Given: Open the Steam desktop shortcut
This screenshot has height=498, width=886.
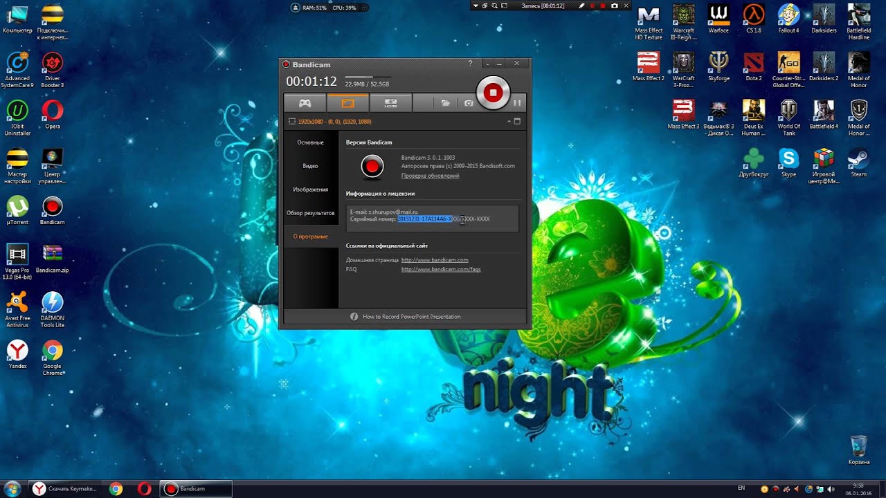Looking at the screenshot, I should click(x=859, y=163).
